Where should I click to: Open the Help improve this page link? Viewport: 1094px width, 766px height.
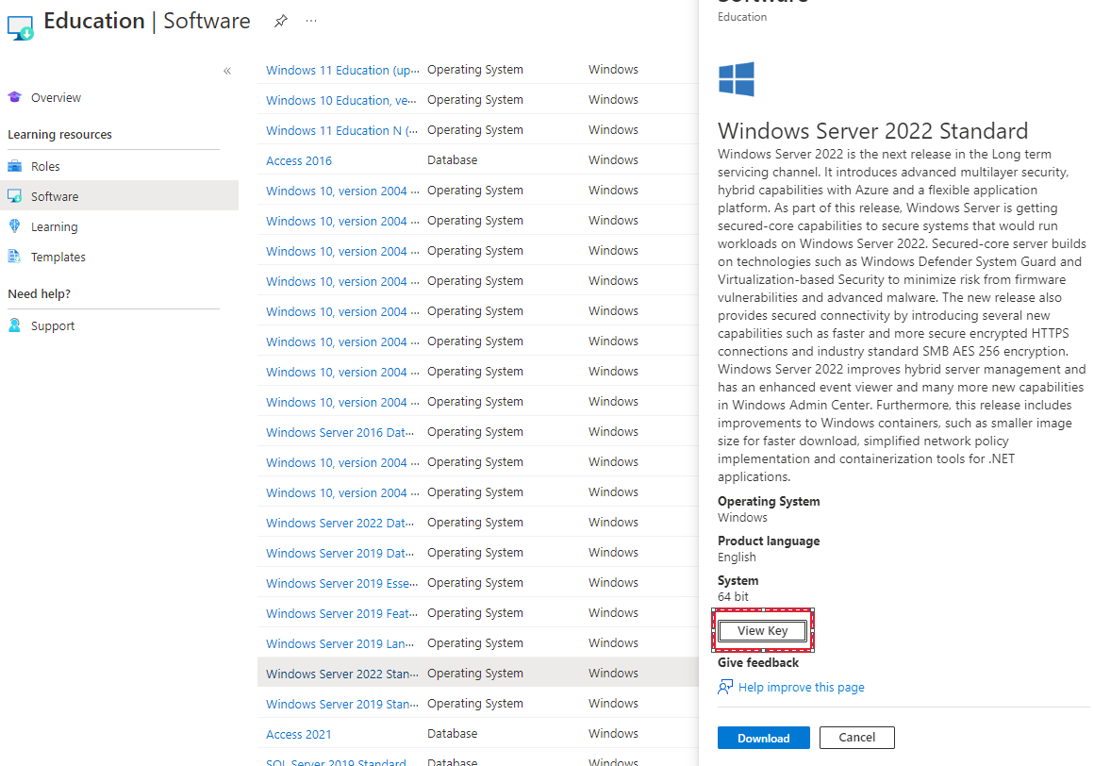[801, 687]
